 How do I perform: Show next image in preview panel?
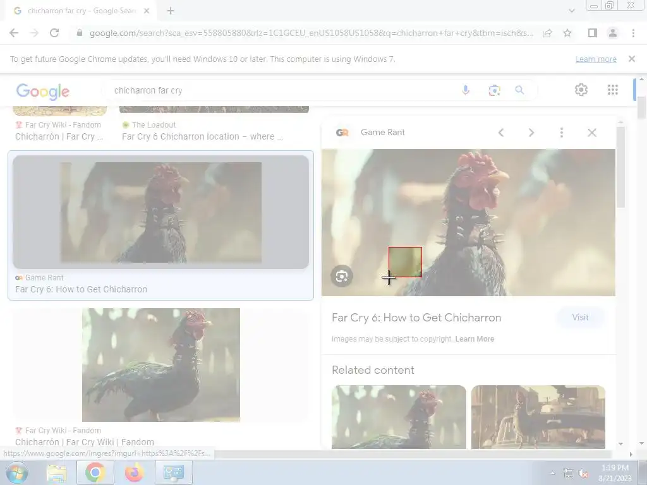pyautogui.click(x=531, y=133)
